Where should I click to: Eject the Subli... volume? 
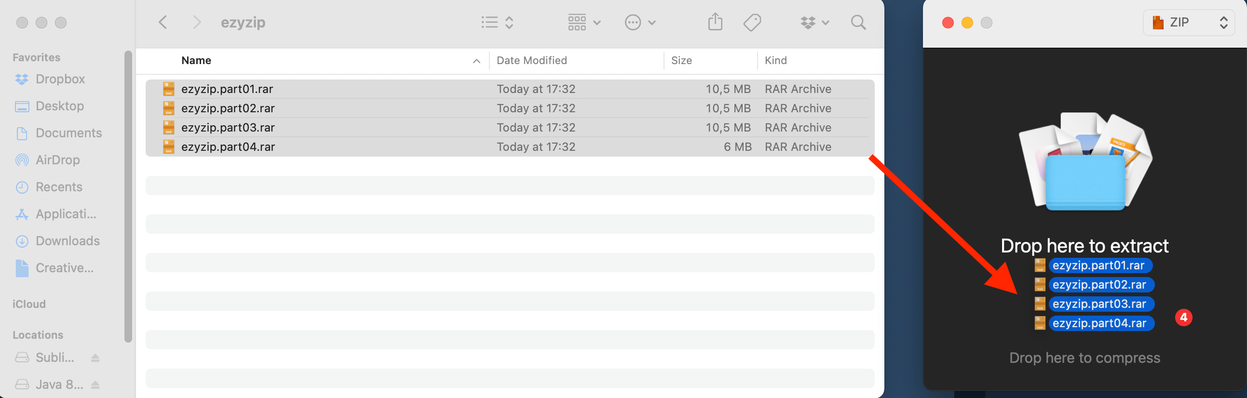(x=95, y=358)
